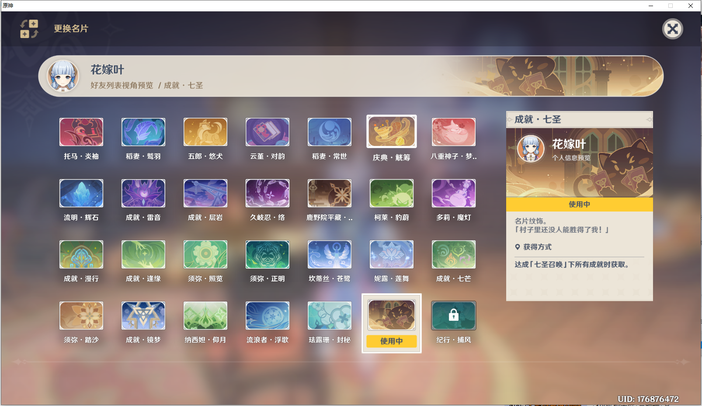Viewport: 702px width, 406px height.
Task: Pick the 纳西妲·仰月 namecard
Action: [205, 316]
